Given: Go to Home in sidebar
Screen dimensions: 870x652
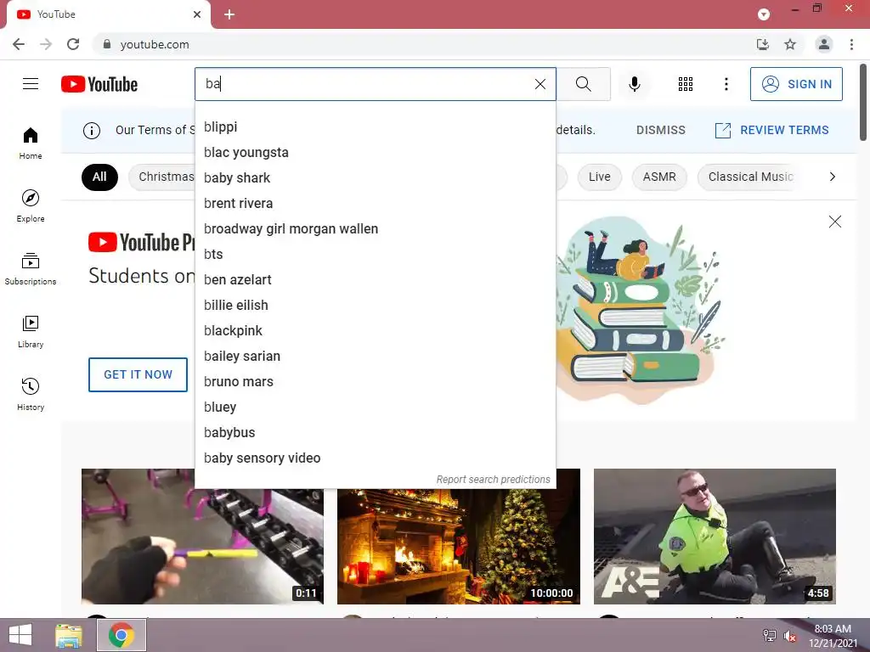Looking at the screenshot, I should (x=31, y=143).
